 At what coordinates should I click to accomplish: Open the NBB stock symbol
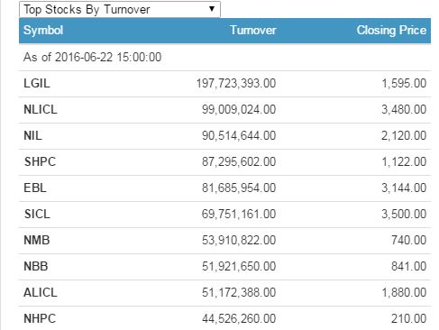pyautogui.click(x=36, y=266)
